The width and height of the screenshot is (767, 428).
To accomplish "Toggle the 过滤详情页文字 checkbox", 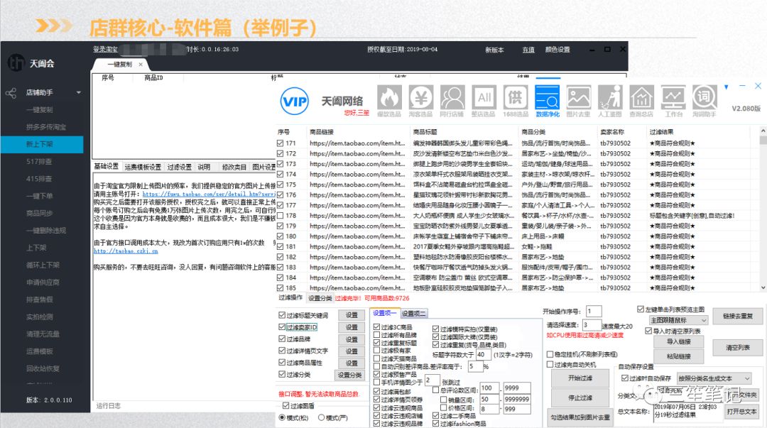I will 282,350.
